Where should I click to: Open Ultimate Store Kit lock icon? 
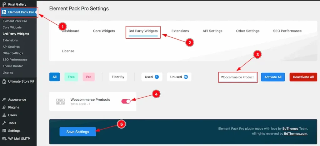pyautogui.click(x=4, y=81)
